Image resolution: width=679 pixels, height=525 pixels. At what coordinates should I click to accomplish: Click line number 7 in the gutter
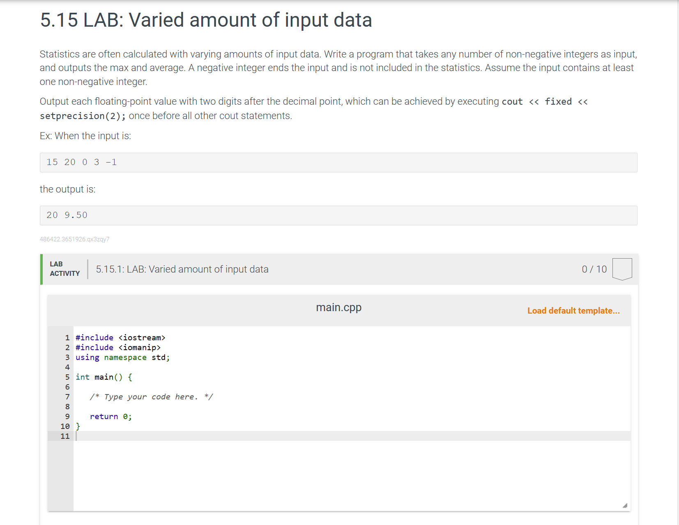pyautogui.click(x=67, y=397)
